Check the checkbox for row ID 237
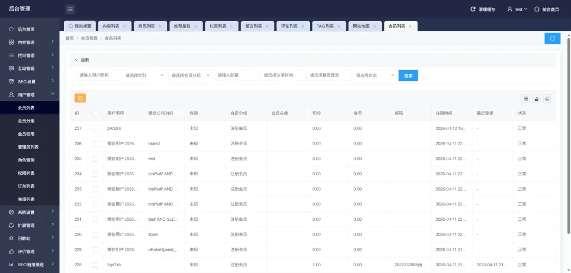Image resolution: width=571 pixels, height=273 pixels. pyautogui.click(x=95, y=128)
